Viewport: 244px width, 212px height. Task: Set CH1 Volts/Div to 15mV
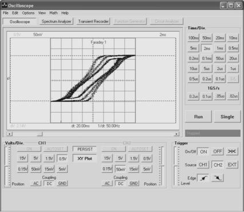coord(49,169)
